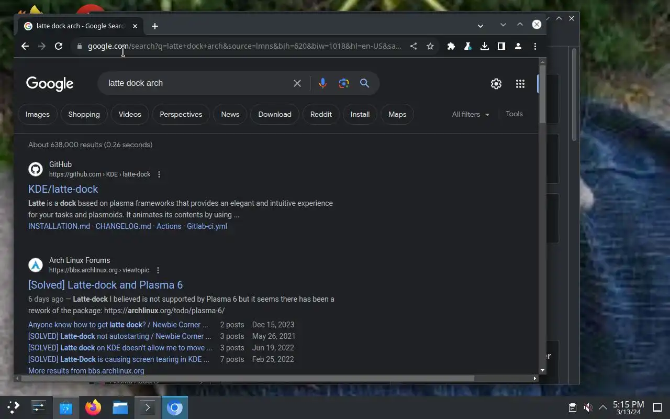Open the CHANGELOG.md sitelink
This screenshot has height=419, width=670.
(x=123, y=226)
